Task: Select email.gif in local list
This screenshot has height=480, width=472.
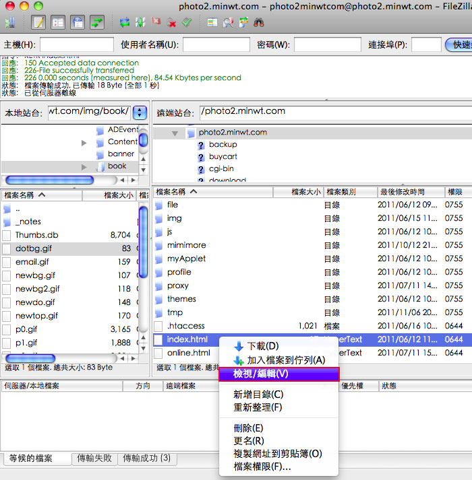Action: 70,262
